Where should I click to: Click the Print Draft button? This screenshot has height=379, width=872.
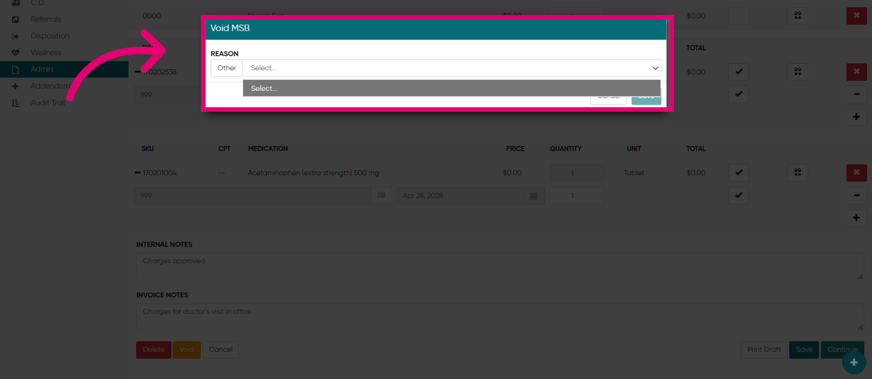coord(764,350)
